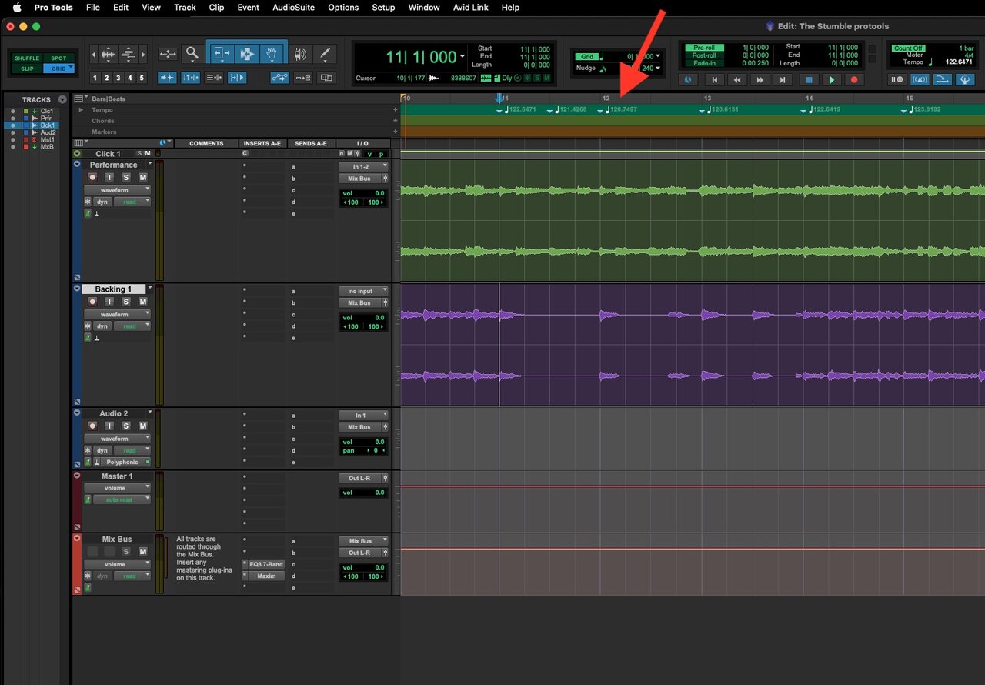985x685 pixels.
Task: Open the Apple menu
Action: coord(16,7)
